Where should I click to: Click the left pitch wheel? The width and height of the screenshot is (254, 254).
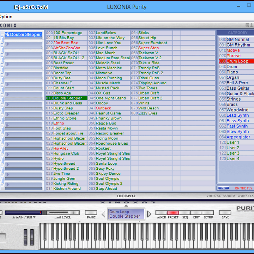[x=25, y=237]
